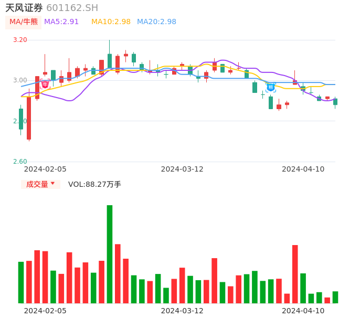Viewport: 360px width, 318px height.
Task: Click the 2024-02-05 date under the candlestick chart
Action: [x=45, y=169]
